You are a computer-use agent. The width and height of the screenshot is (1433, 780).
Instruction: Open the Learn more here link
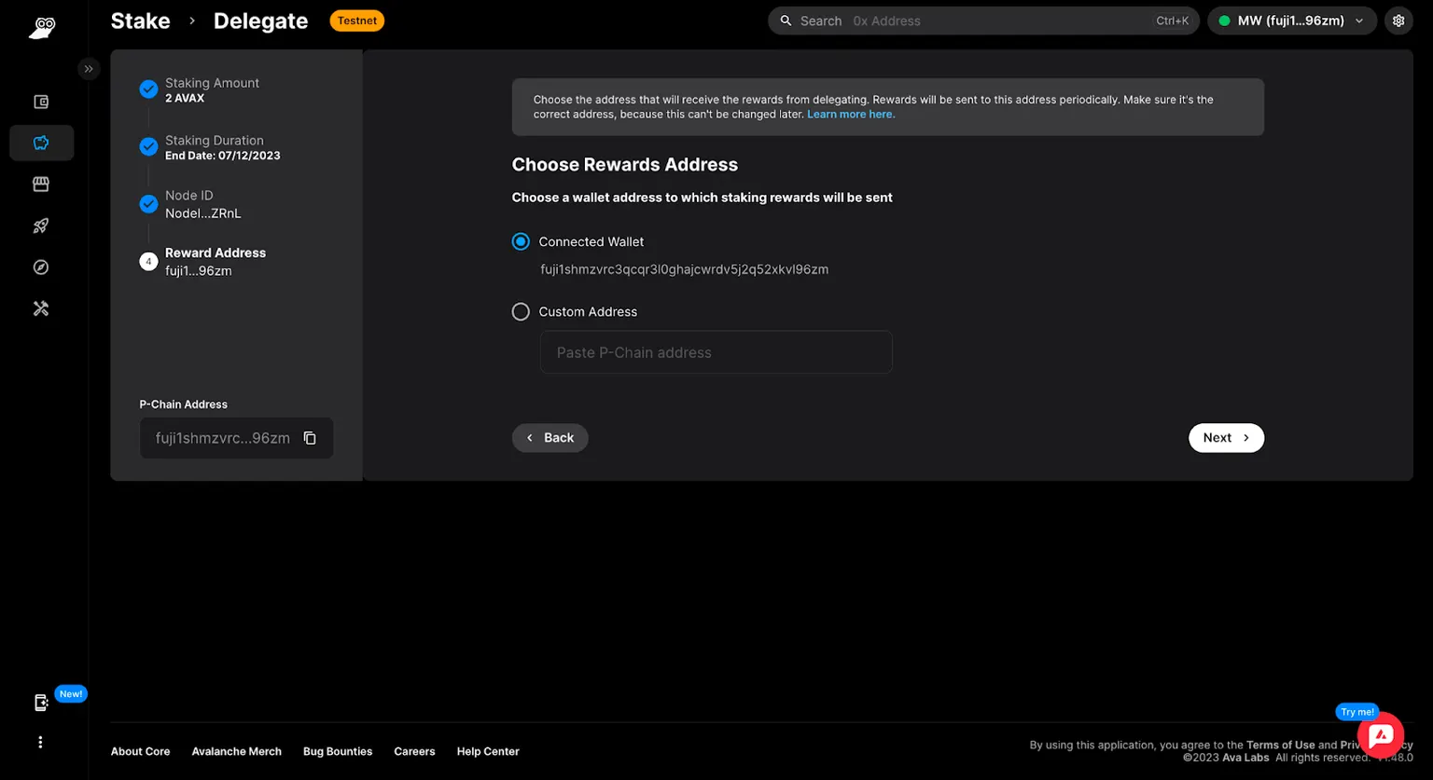[851, 114]
